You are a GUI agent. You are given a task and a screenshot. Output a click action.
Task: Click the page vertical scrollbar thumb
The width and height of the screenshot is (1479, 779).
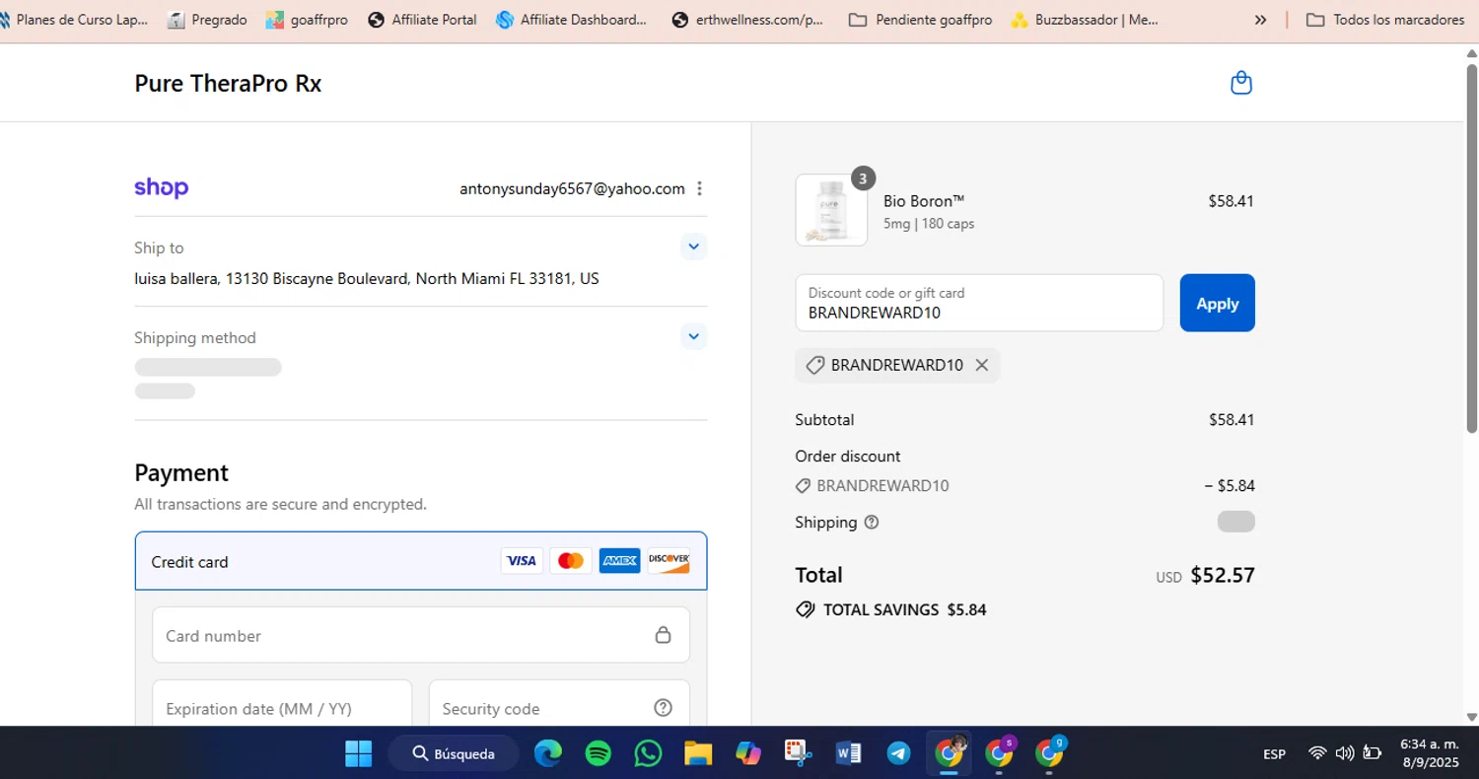tap(1471, 247)
